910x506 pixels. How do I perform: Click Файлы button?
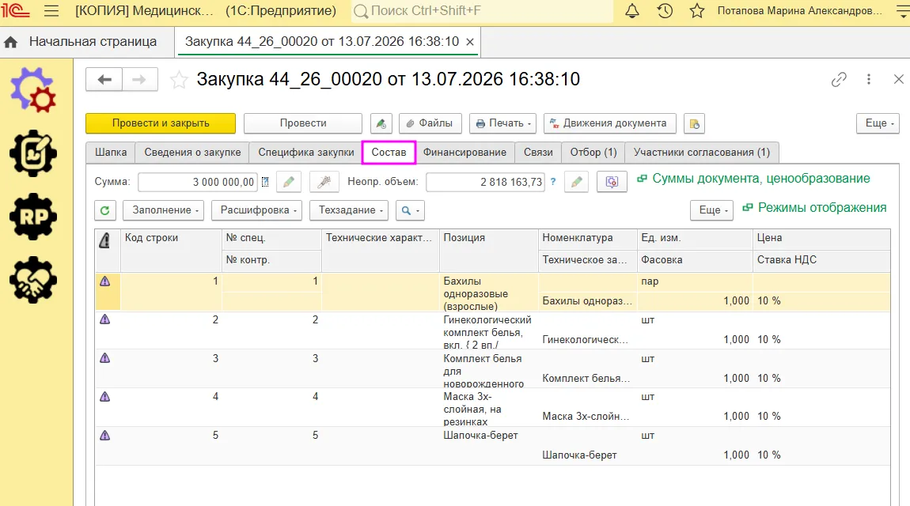430,123
